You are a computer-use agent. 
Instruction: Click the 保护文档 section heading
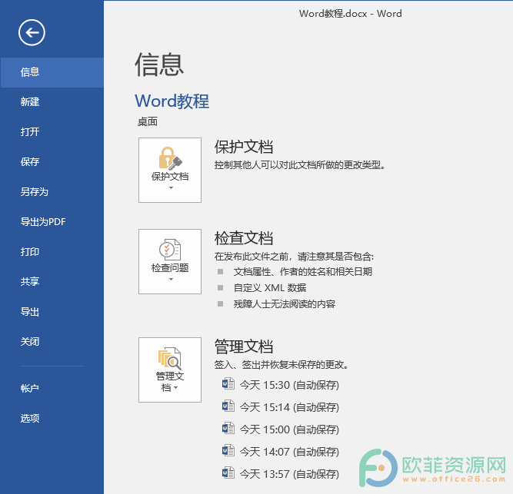(x=244, y=147)
